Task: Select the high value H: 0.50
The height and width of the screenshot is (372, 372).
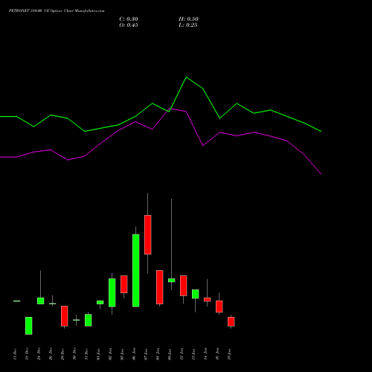Action: pos(188,19)
